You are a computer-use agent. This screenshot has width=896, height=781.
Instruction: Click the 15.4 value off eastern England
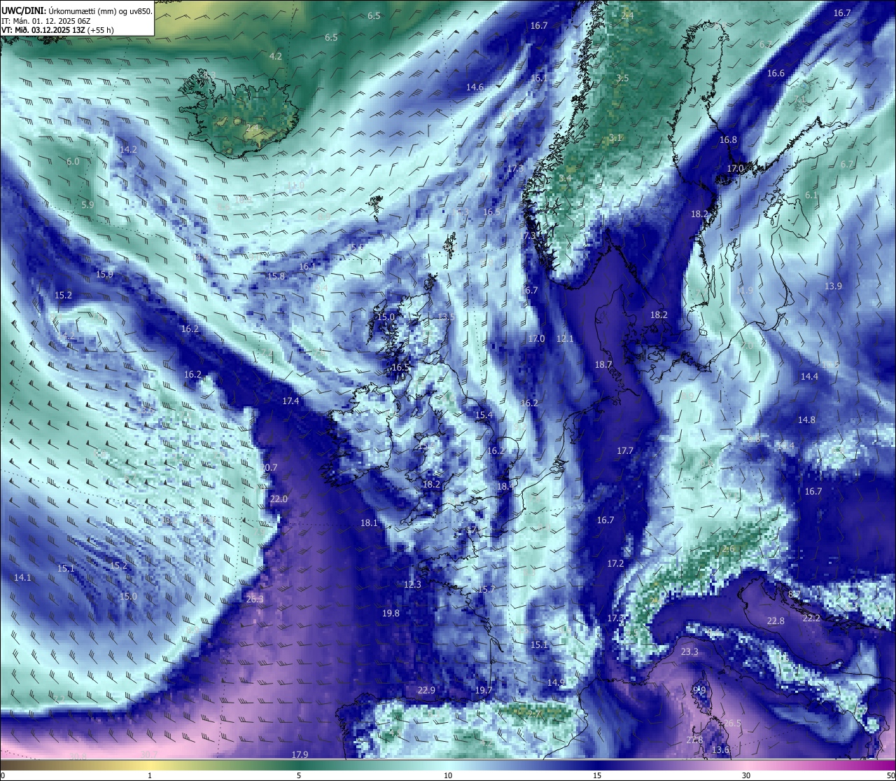pyautogui.click(x=484, y=415)
